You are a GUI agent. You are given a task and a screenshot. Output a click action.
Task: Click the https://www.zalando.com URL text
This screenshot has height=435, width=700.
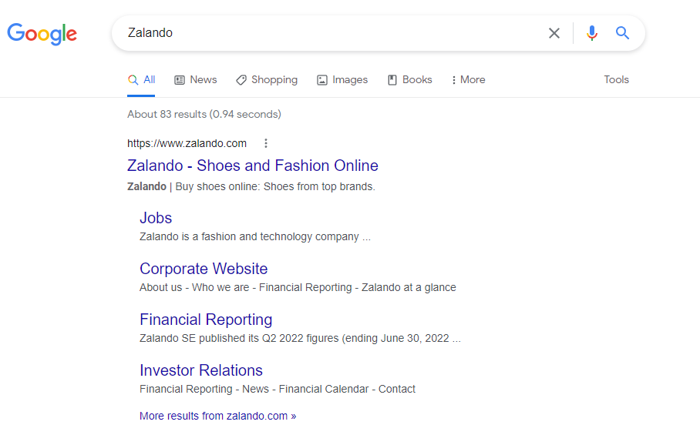point(187,143)
